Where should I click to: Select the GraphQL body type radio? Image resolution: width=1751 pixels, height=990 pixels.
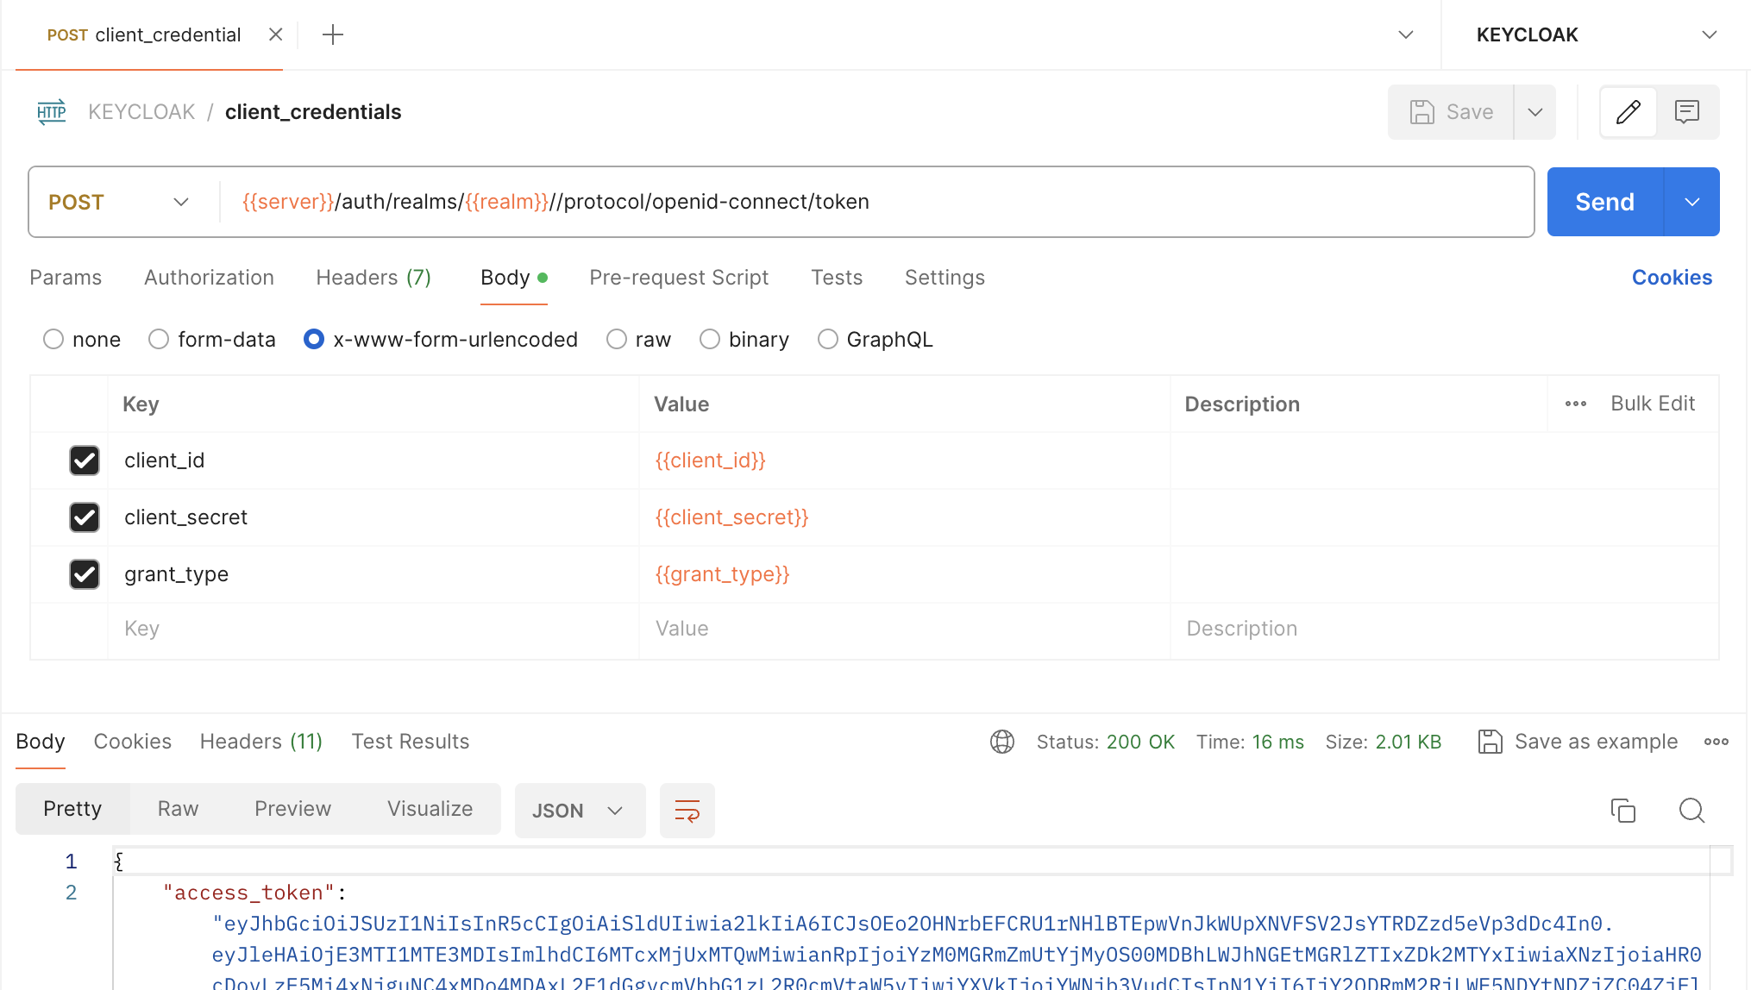tap(828, 340)
